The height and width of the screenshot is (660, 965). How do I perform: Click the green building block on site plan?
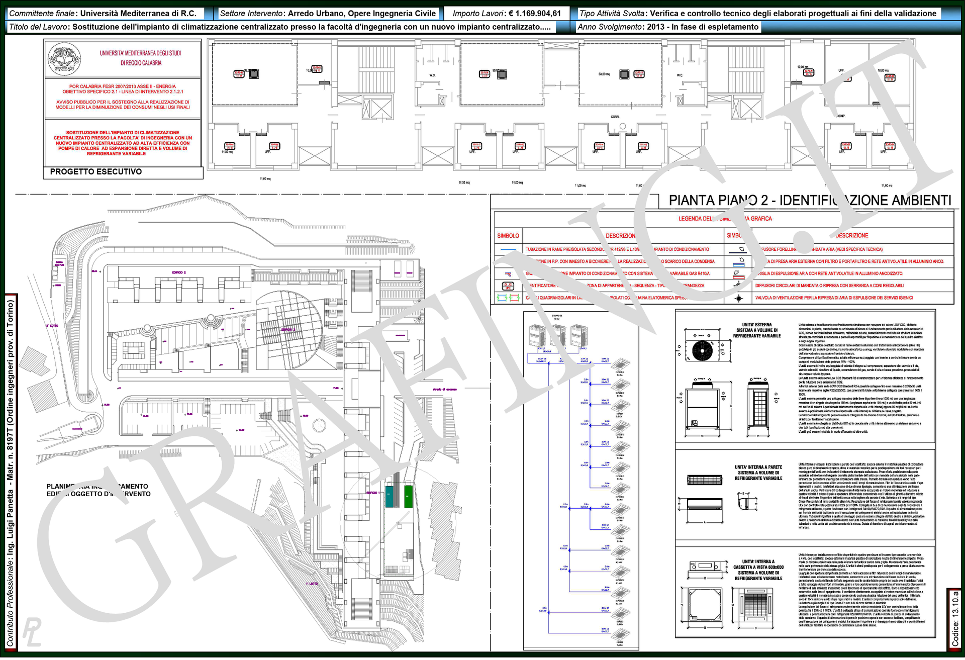click(x=408, y=496)
